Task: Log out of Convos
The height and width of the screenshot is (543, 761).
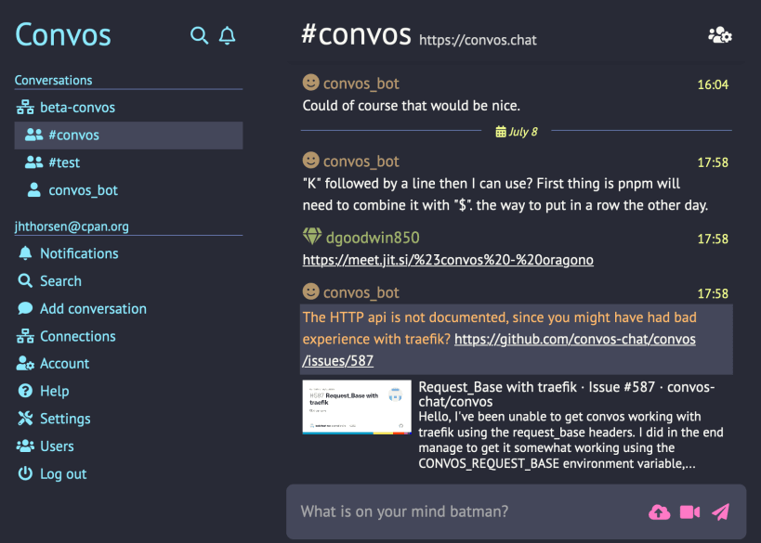Action: coord(128,474)
